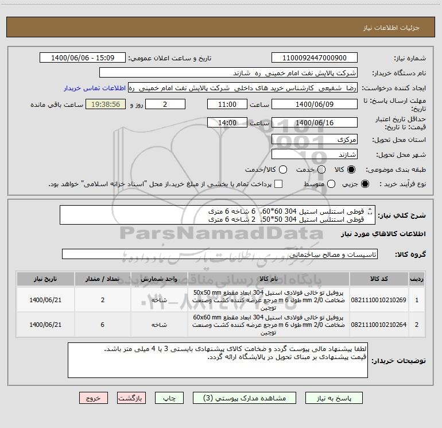This screenshot has height=428, width=442.
Task: Click the پاسخ به نیاز button
Action: pyautogui.click(x=334, y=398)
